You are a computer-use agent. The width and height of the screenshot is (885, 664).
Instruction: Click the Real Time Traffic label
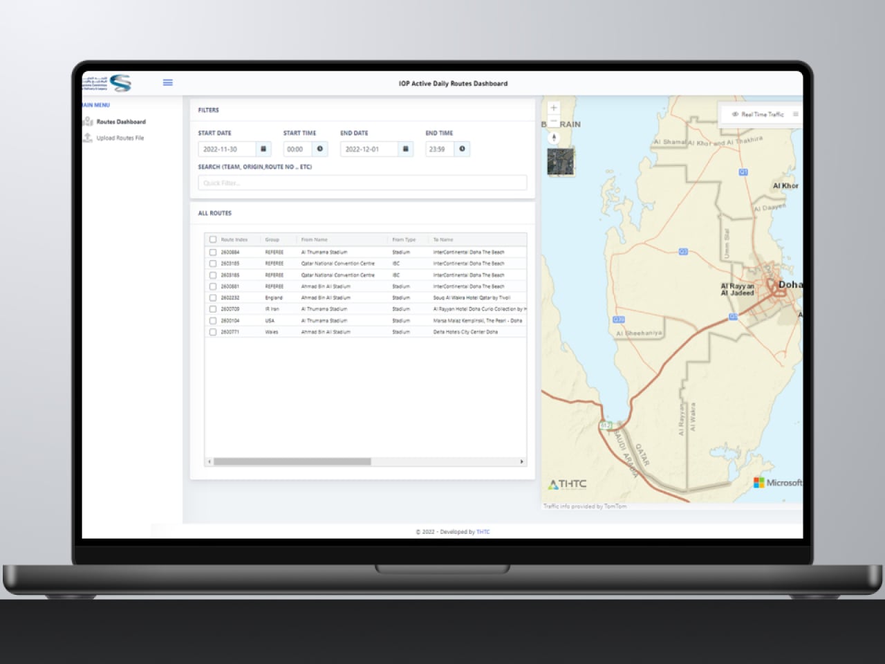763,114
